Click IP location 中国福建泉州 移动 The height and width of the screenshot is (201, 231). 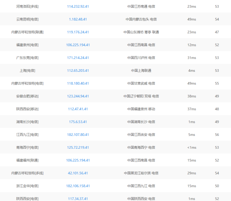click(141, 109)
